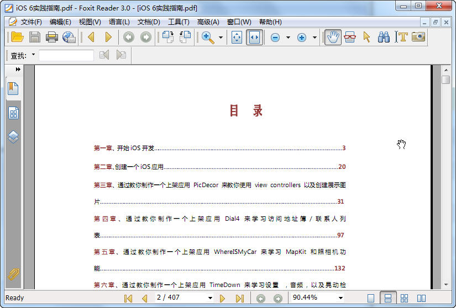Open the Zoom In tool dropdown arrow

221,38
